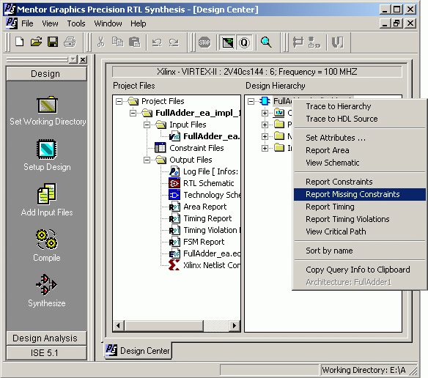Expand the third Design Hierarchy subfolder
Viewport: 428px width, 378px height.
click(x=265, y=136)
